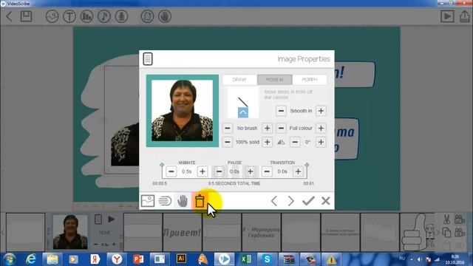Cancel the dialog with the X icon
Screen dimensions: 473x266
point(325,201)
